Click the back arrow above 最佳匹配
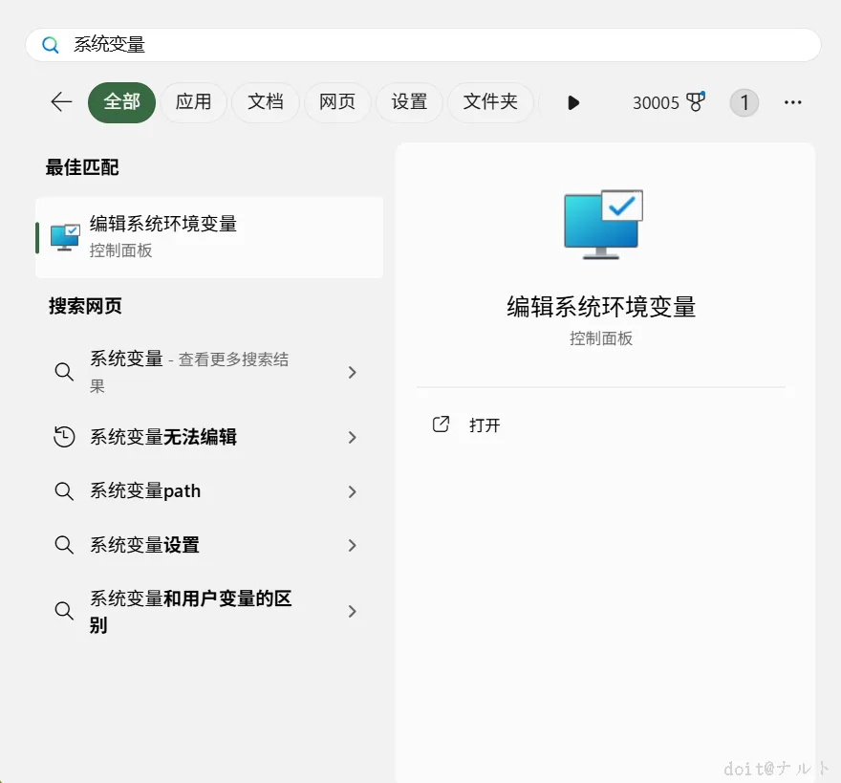The image size is (841, 783). 60,102
